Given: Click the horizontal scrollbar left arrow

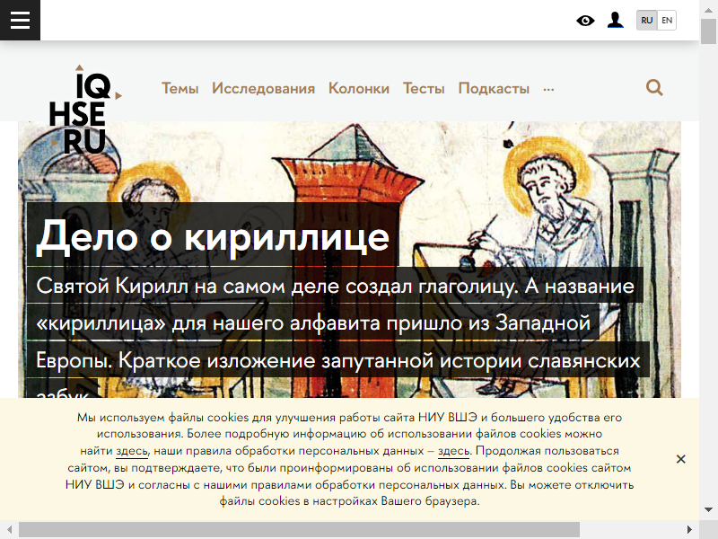Looking at the screenshot, I should (x=9, y=529).
